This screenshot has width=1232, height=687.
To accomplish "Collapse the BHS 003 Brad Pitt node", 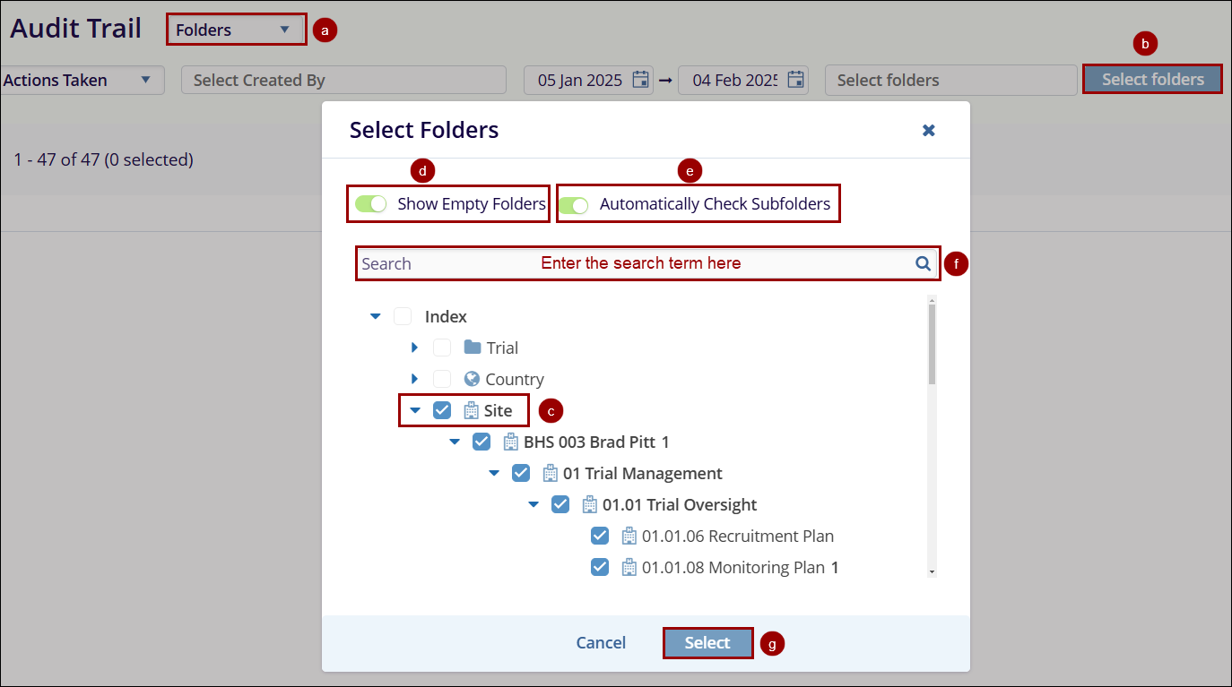I will (x=455, y=442).
